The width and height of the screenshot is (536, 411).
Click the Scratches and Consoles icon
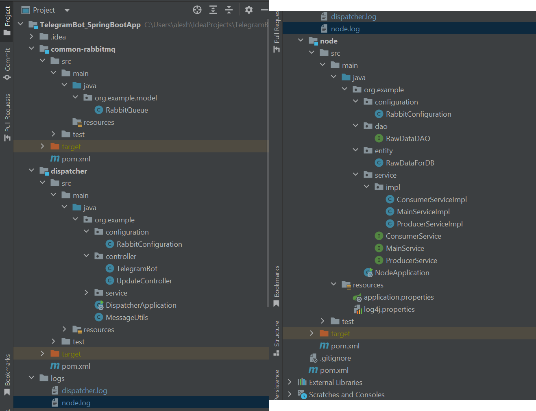[302, 394]
